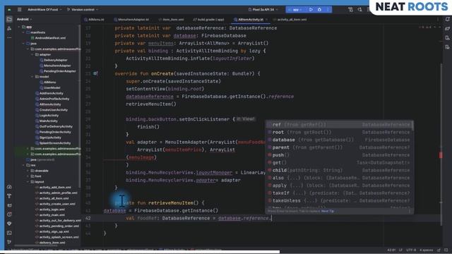Open the Terminal icon in the left sidebar
Image resolution: width=452 pixels, height=254 pixels.
click(9, 233)
